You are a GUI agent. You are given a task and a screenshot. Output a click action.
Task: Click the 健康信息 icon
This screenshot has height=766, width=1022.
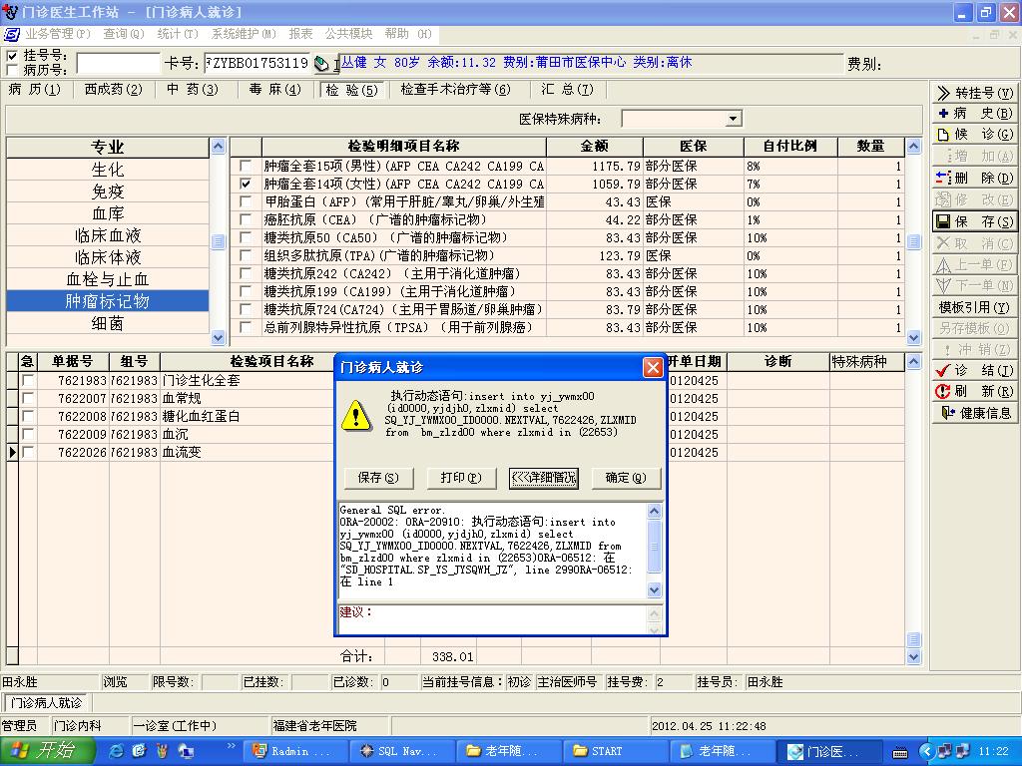[x=948, y=412]
